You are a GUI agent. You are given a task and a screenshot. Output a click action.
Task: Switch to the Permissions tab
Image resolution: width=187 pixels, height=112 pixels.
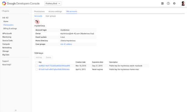[x=39, y=11]
